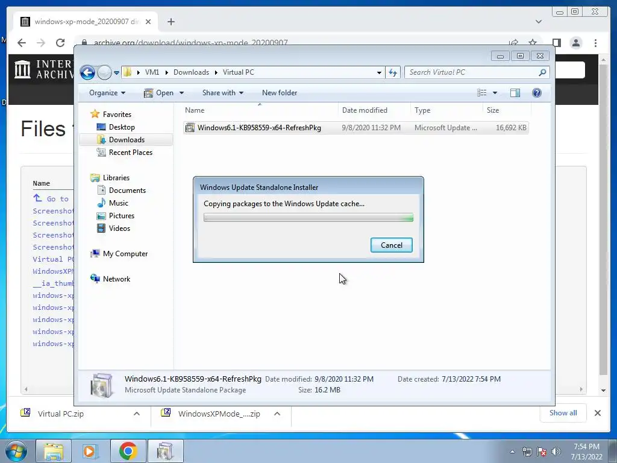Expand Virtual PC.zip download options arrow
Screen dimensions: 617x463
pos(137,414)
